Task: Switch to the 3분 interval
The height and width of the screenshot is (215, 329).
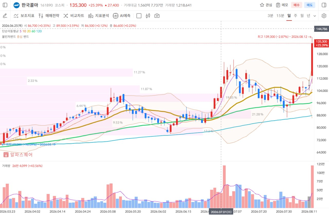Action: [270, 16]
